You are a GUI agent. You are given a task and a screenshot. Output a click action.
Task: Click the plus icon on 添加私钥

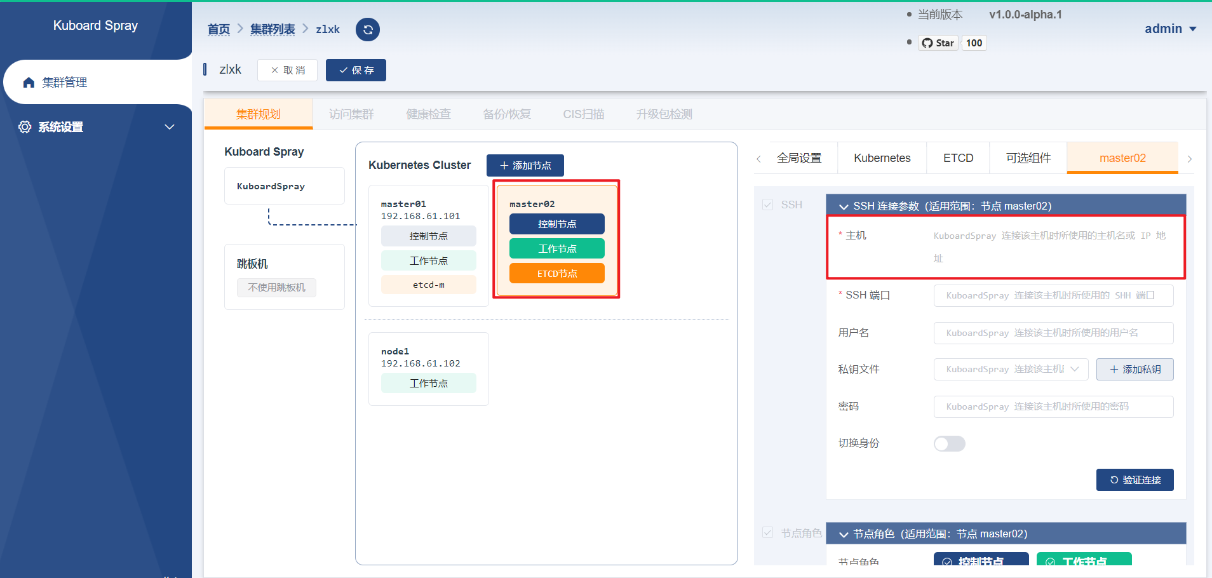1114,369
